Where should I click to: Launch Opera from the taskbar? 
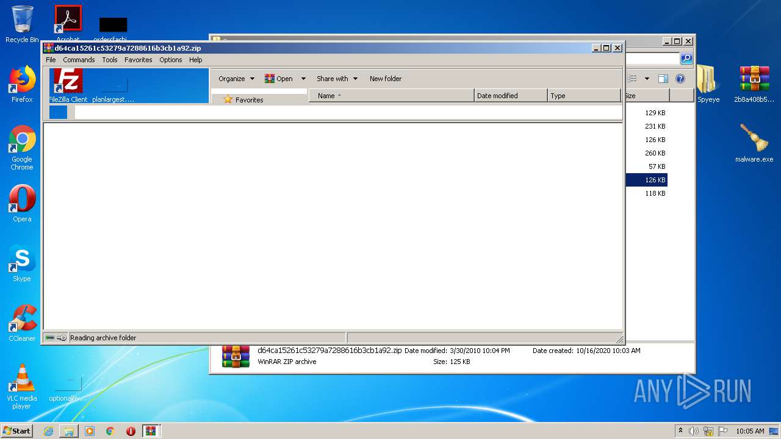131,431
